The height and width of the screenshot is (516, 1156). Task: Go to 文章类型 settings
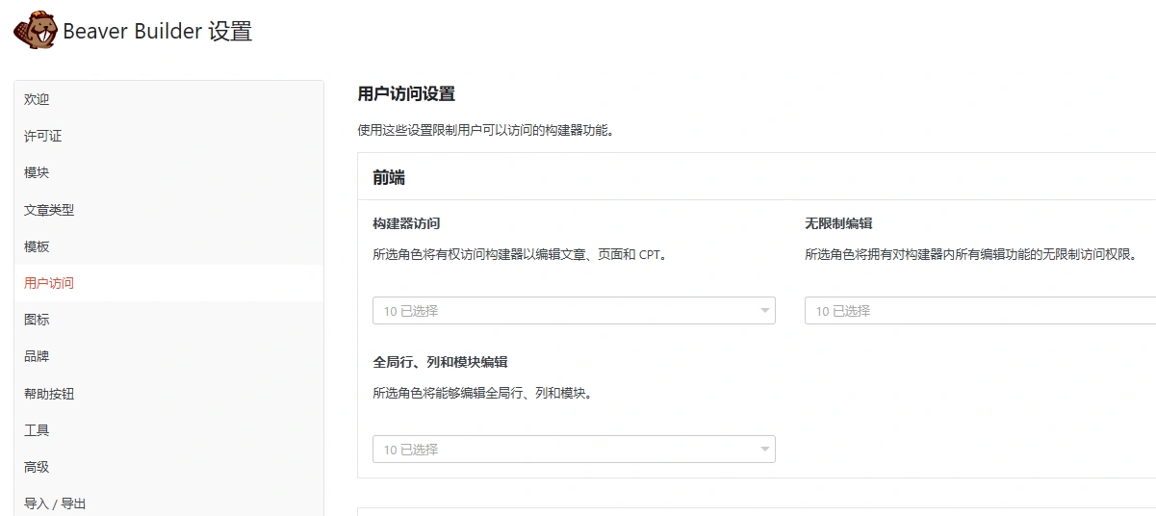(169, 209)
